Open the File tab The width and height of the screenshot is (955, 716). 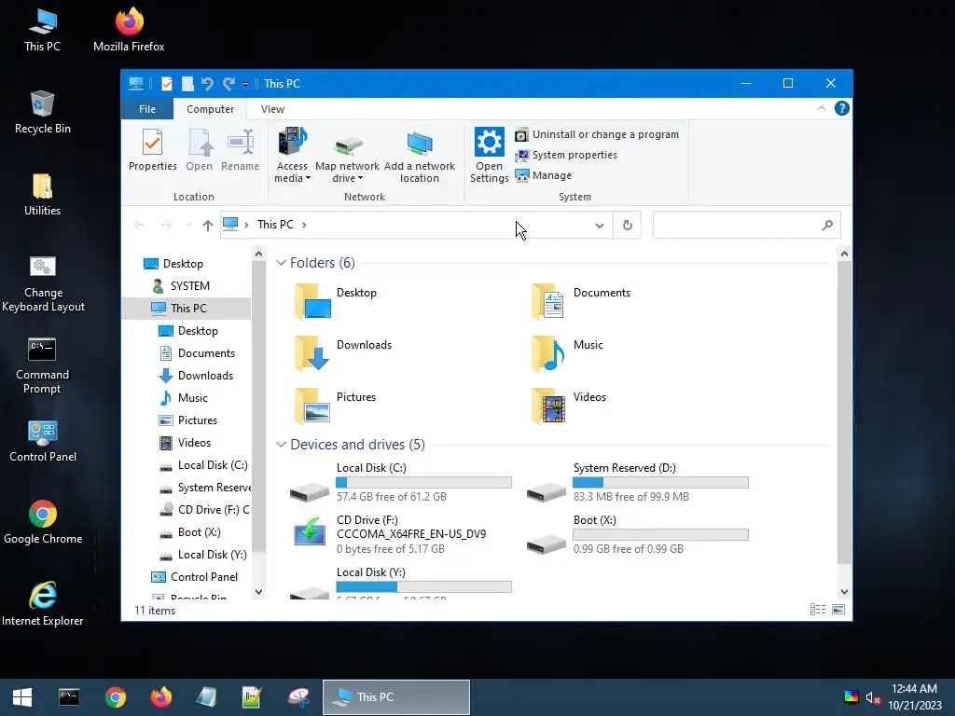[x=147, y=109]
